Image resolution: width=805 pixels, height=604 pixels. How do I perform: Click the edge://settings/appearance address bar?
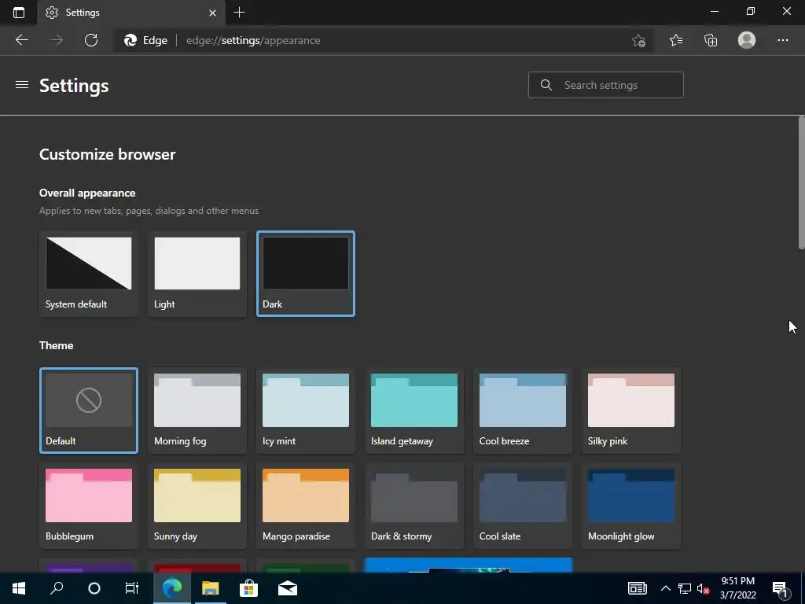(381, 40)
